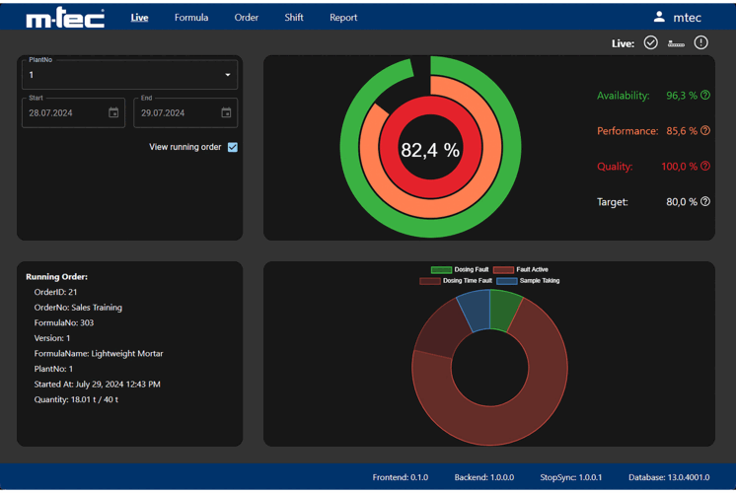
Task: Go to the Report menu tab
Action: point(343,18)
